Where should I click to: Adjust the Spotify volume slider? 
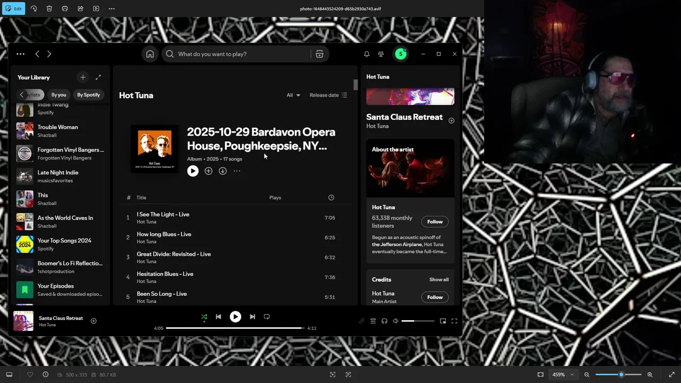tap(418, 321)
